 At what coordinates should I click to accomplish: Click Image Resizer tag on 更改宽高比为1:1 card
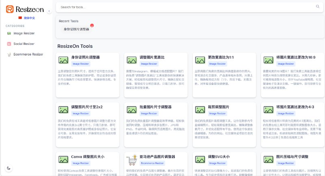(217, 64)
